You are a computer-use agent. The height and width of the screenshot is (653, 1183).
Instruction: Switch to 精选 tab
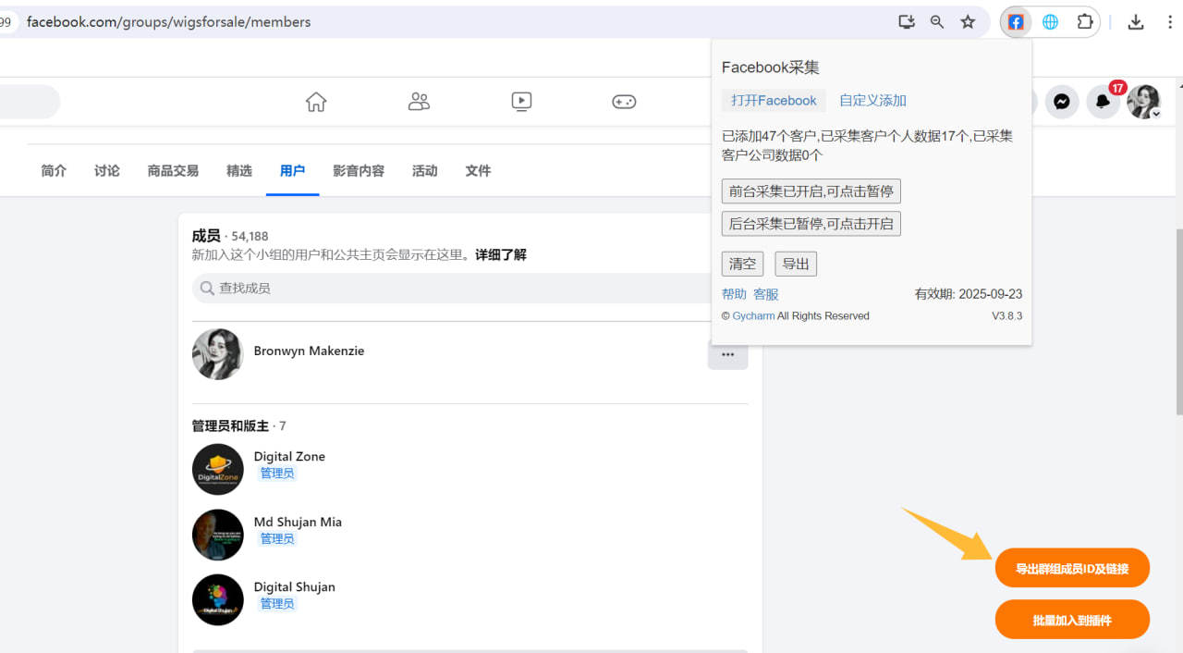tap(239, 171)
